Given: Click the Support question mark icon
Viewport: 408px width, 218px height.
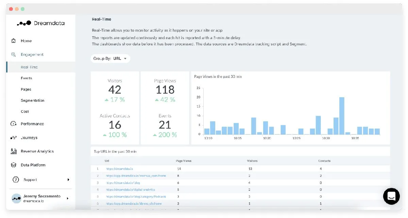Looking at the screenshot, I should point(16,180).
